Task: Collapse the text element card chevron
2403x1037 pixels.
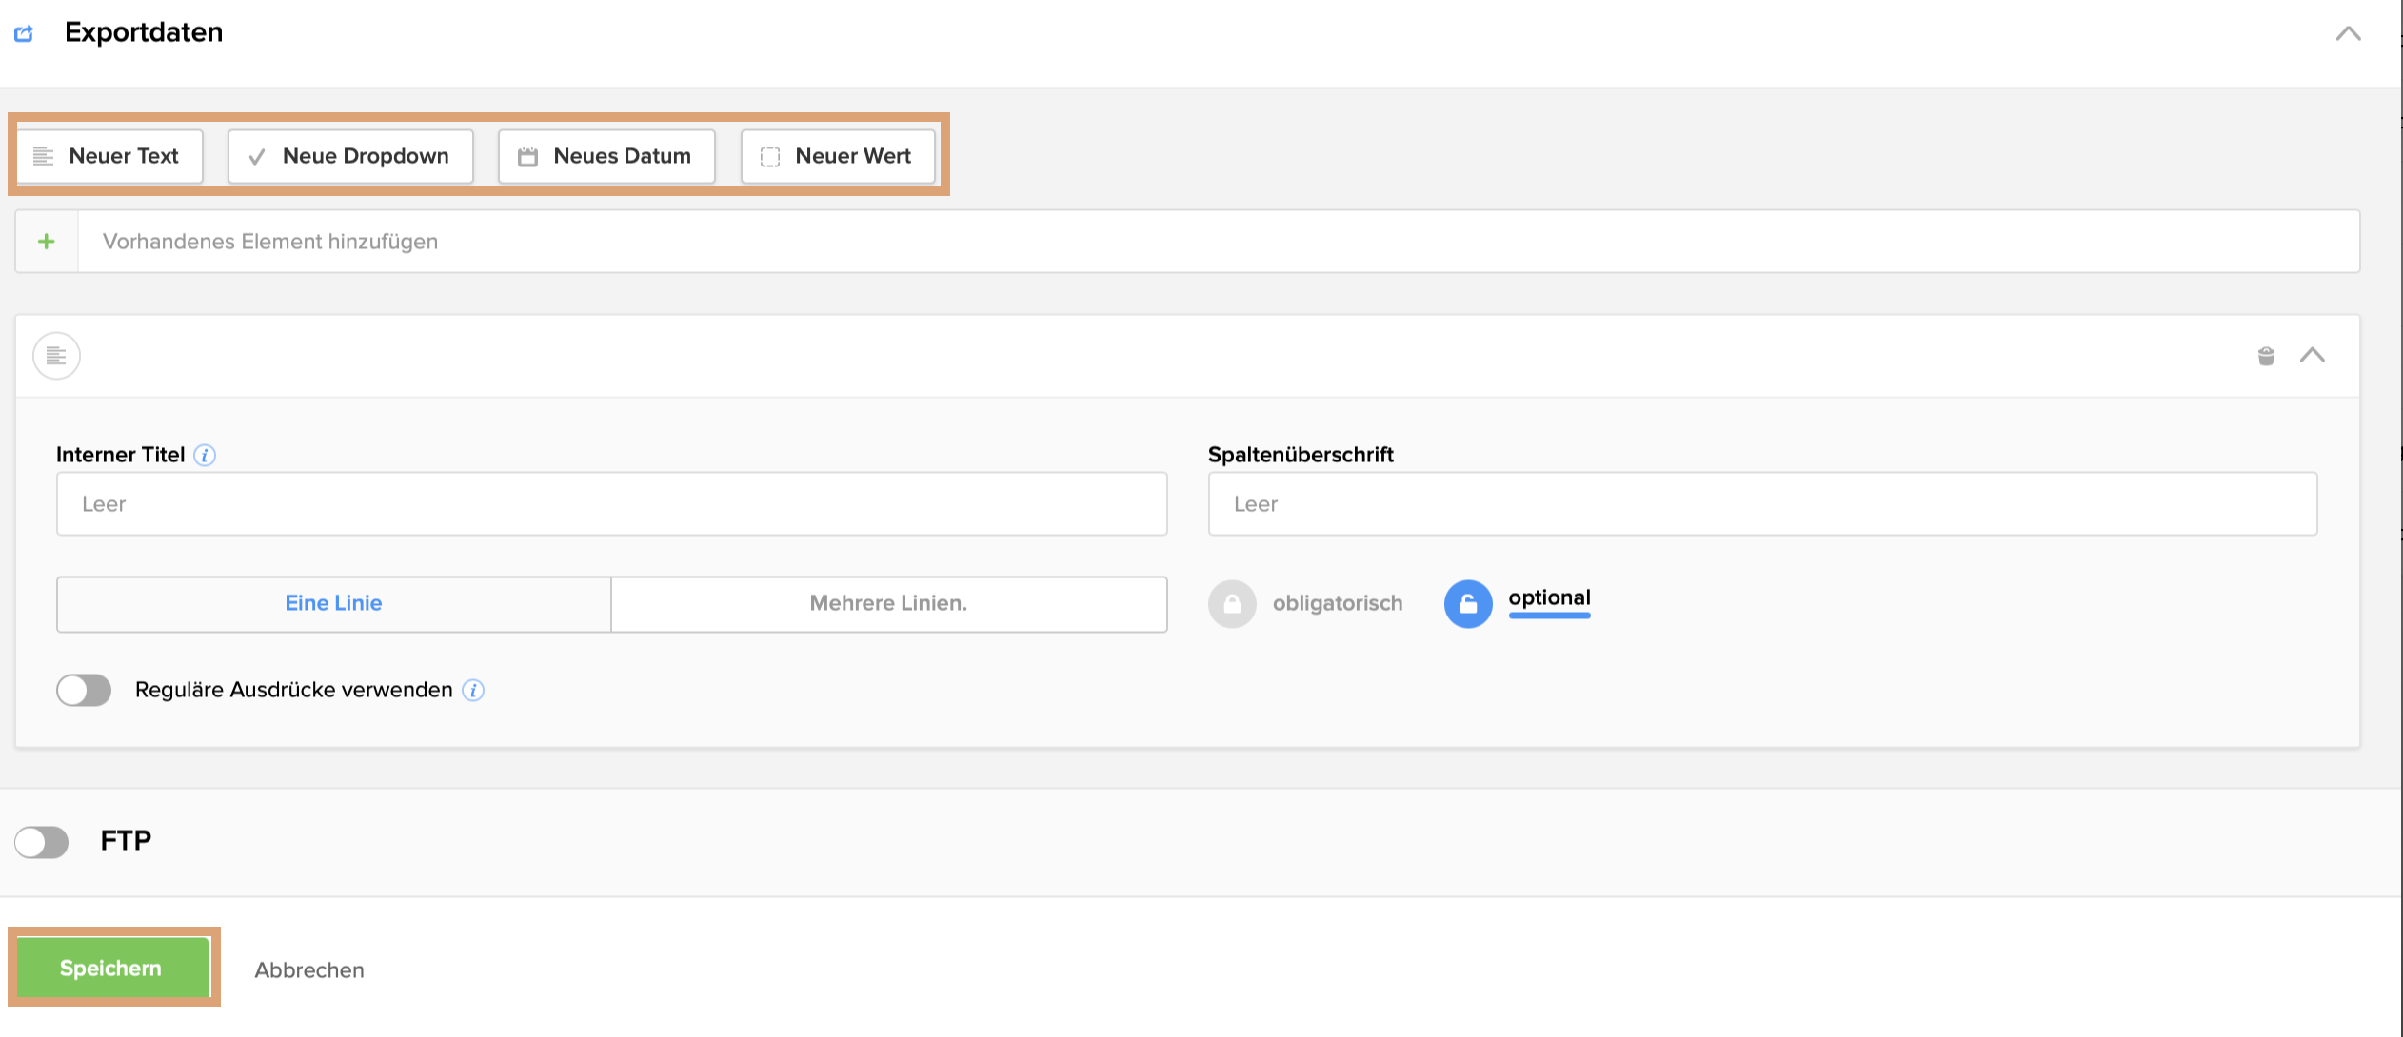Action: click(2313, 356)
